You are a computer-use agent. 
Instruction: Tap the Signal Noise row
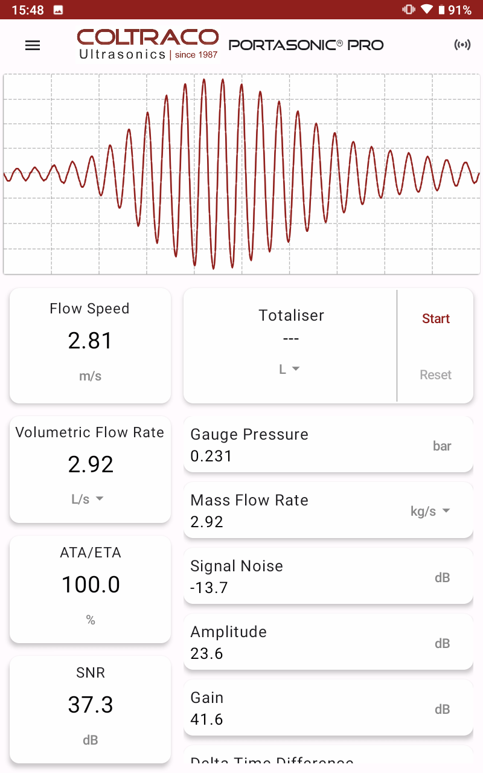pyautogui.click(x=328, y=577)
